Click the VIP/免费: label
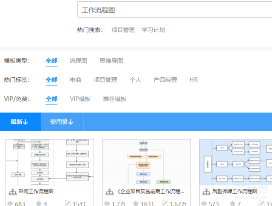This screenshot has width=272, height=206. (17, 99)
